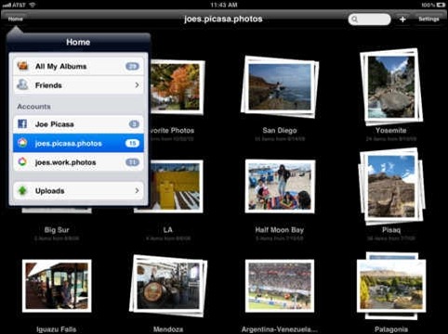This screenshot has height=334, width=448.
Task: Click the joes.picasa.photos title in top bar
Action: coord(223,19)
